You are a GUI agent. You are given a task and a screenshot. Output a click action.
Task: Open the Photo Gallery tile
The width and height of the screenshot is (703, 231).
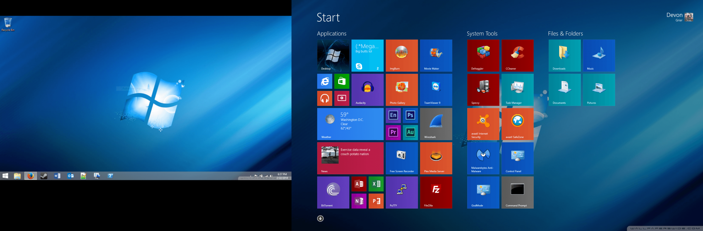point(402,90)
